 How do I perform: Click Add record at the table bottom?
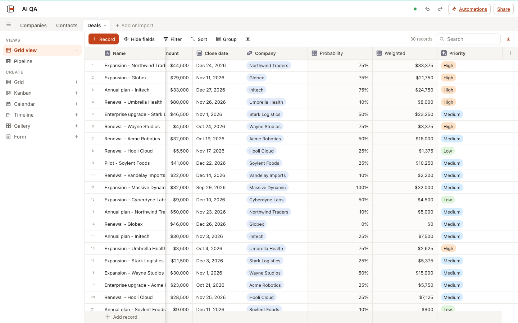tap(121, 317)
